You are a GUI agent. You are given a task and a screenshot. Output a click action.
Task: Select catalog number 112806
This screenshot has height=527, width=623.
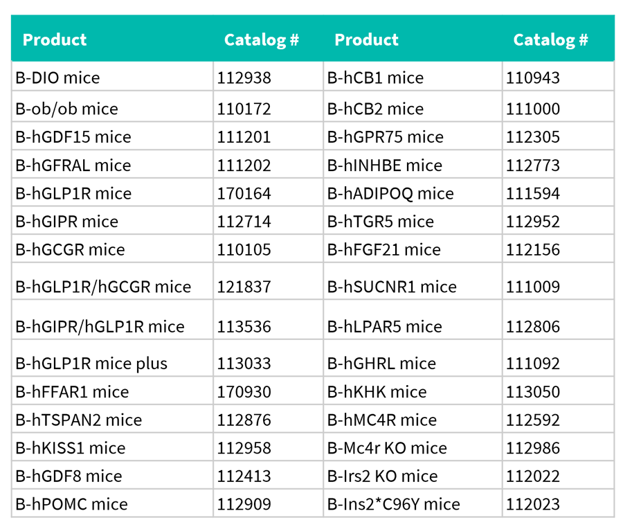click(533, 327)
